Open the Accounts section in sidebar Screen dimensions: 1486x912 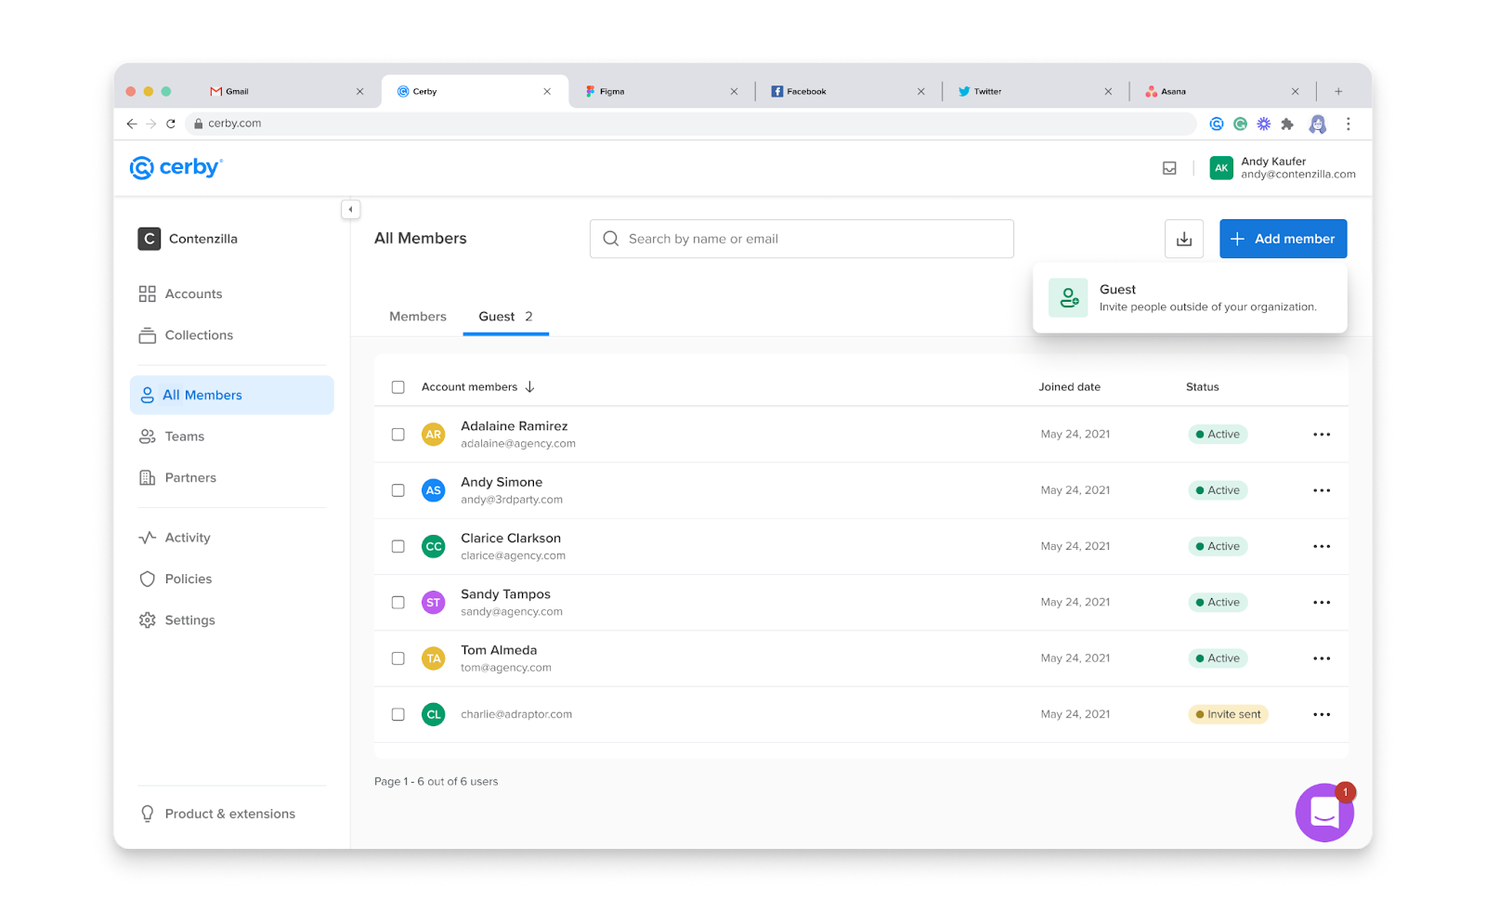point(180,293)
